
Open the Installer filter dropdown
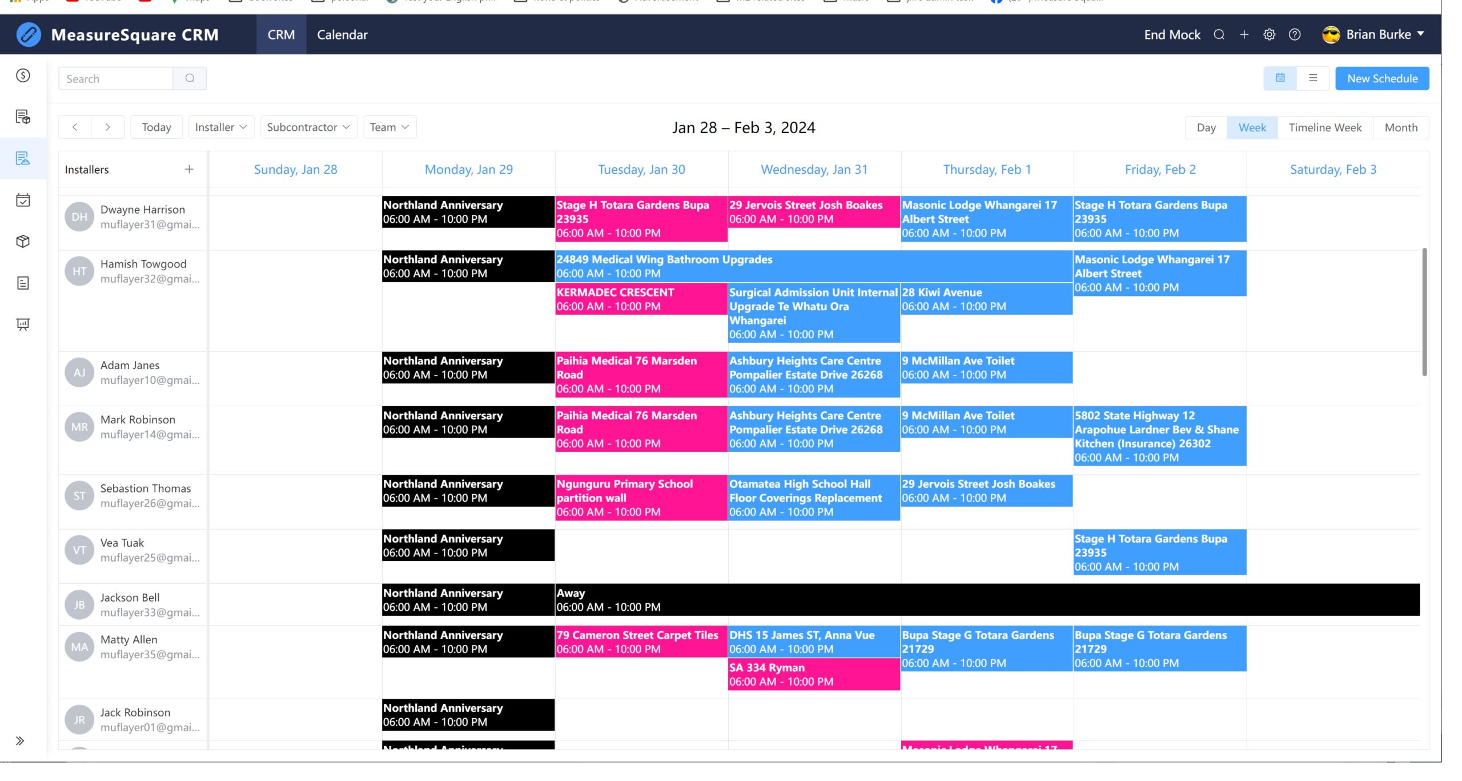point(220,127)
